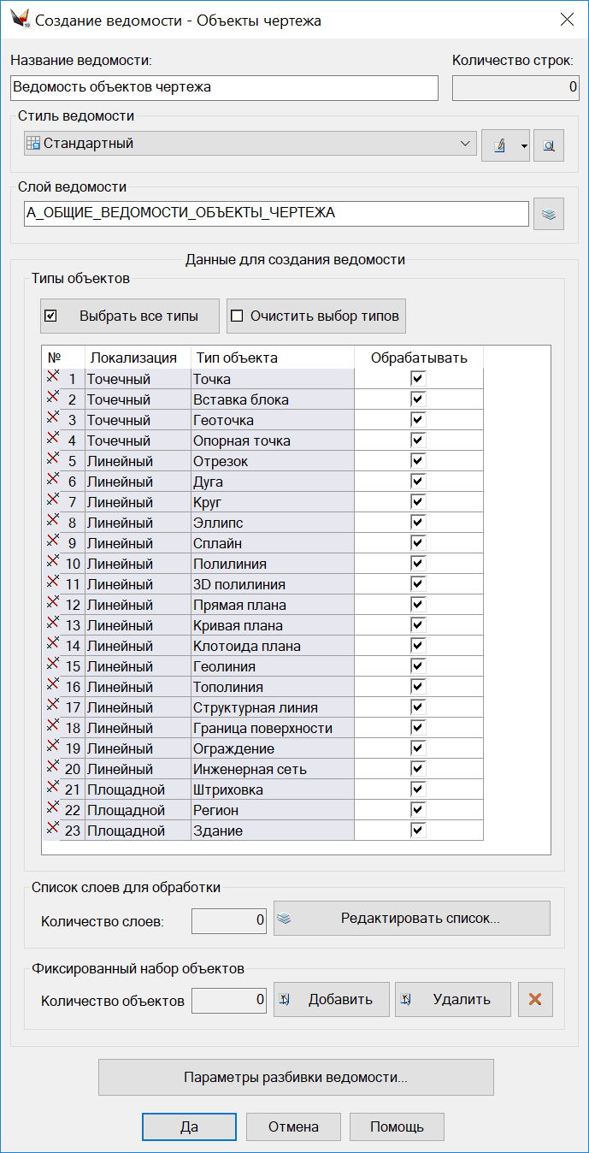The height and width of the screenshot is (1153, 589).
Task: Click the layer picker icon next to layer name
Action: coord(549,214)
